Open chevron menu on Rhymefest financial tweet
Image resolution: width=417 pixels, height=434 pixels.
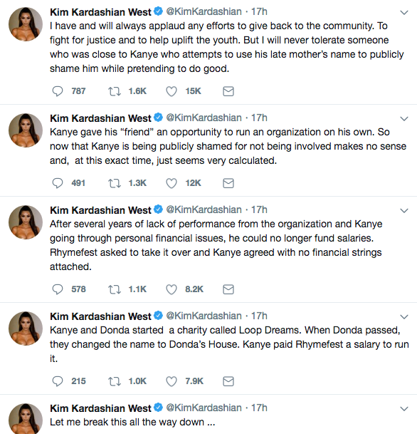coord(404,211)
